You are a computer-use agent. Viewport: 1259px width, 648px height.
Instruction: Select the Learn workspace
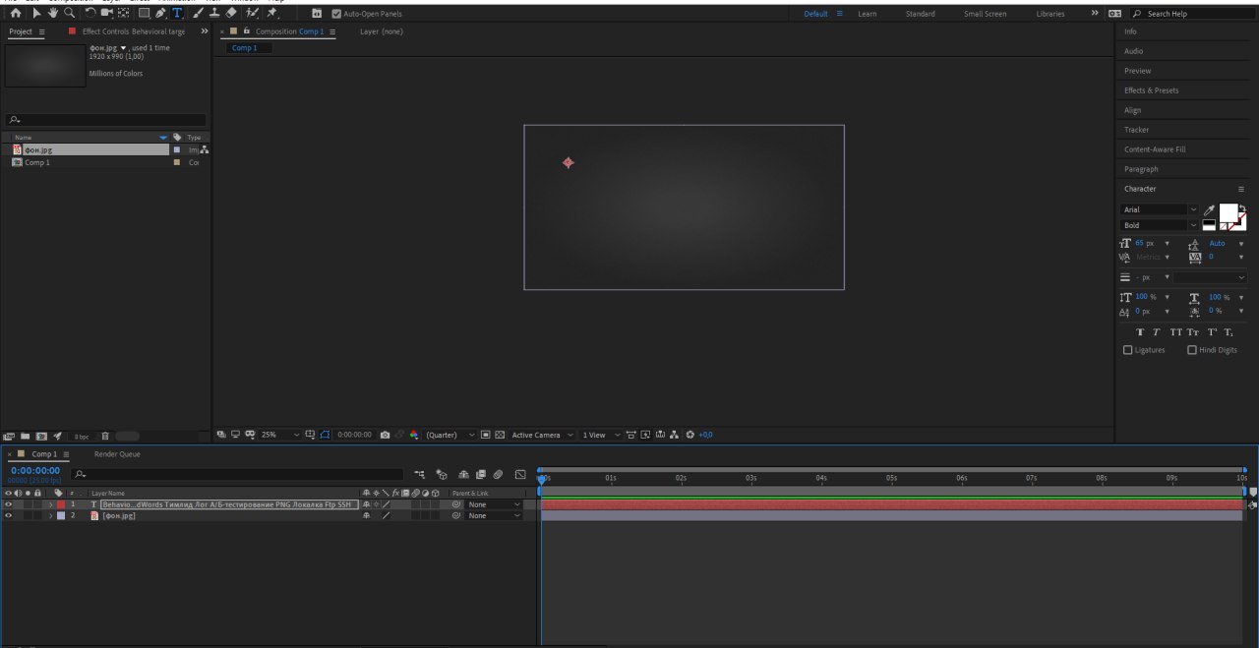tap(867, 14)
